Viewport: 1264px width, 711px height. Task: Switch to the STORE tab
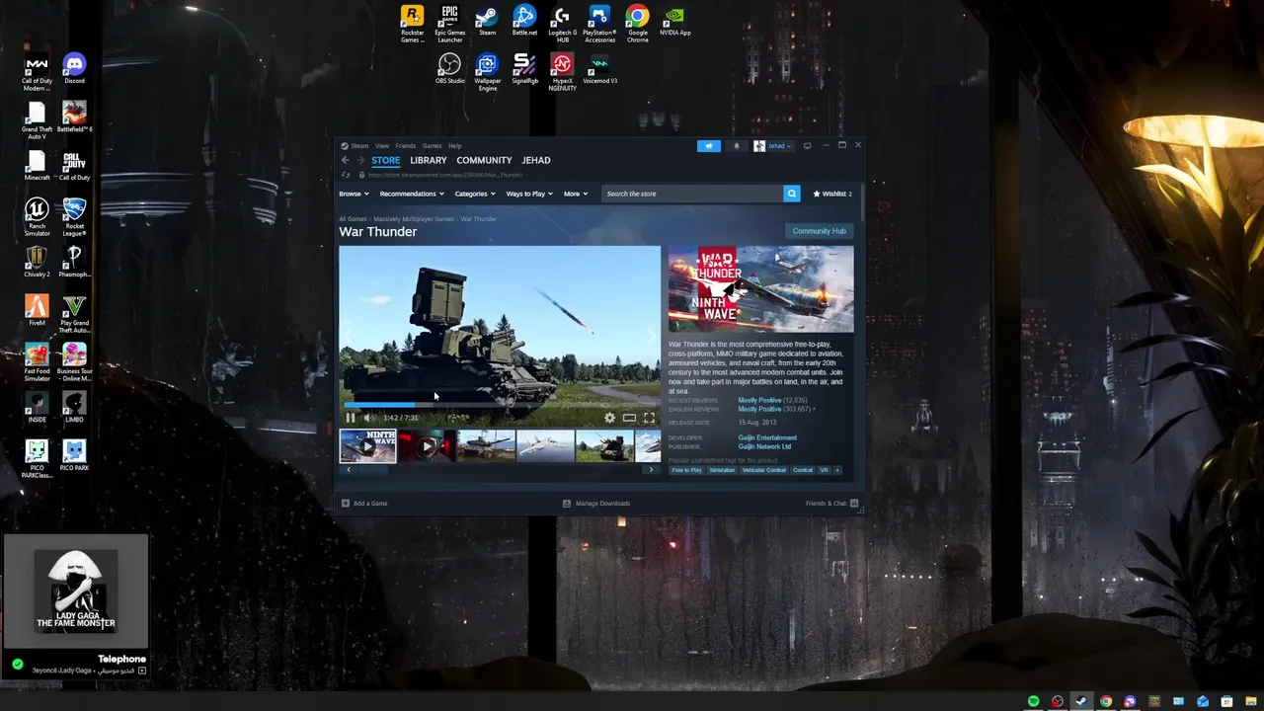385,160
